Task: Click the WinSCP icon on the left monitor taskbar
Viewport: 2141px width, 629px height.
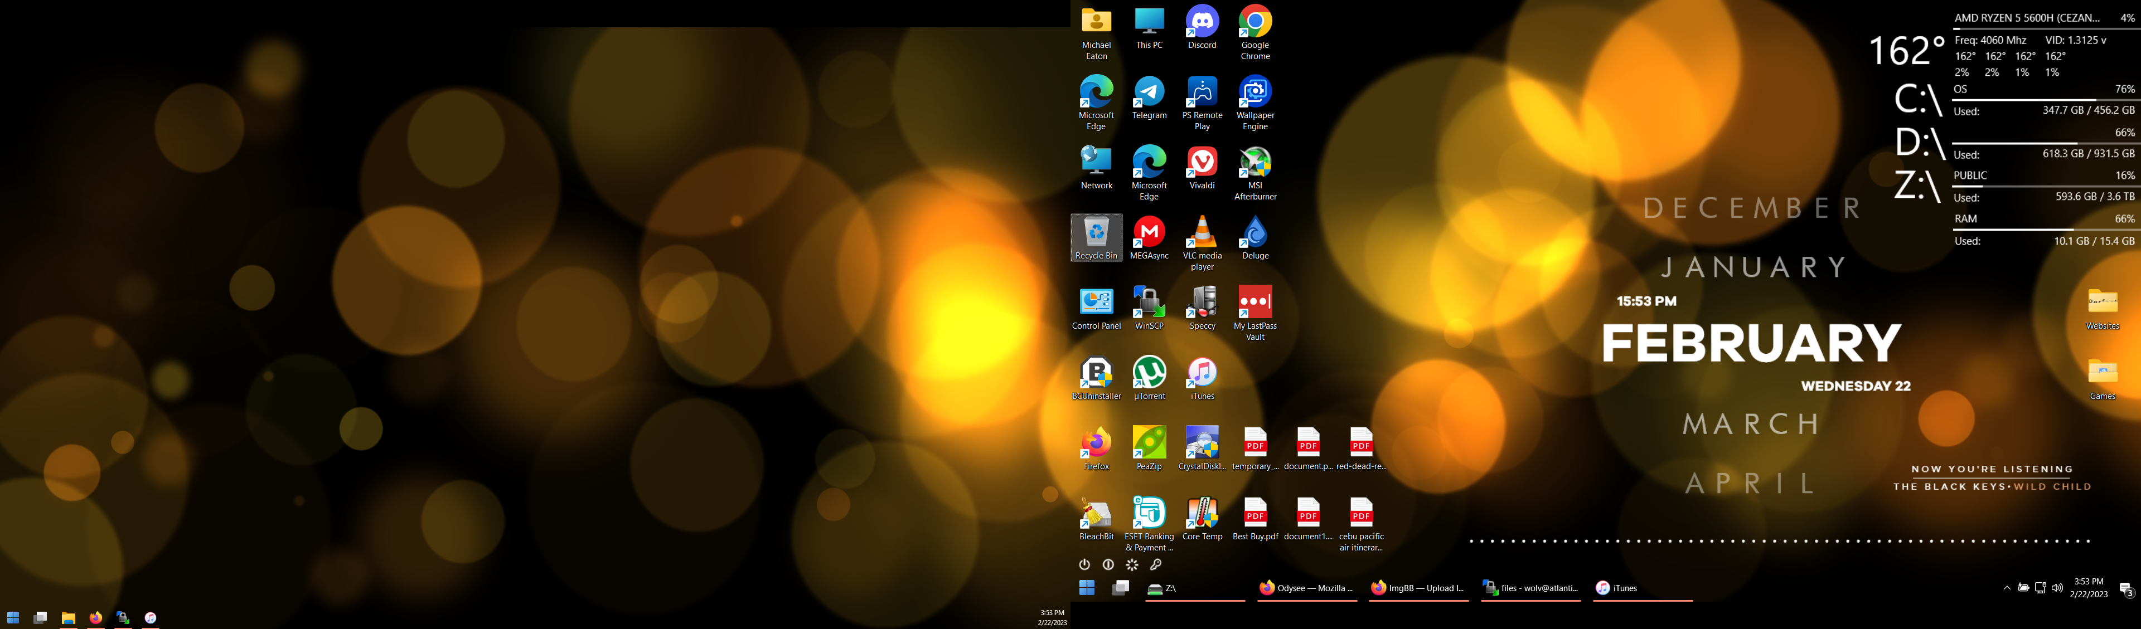Action: click(123, 617)
